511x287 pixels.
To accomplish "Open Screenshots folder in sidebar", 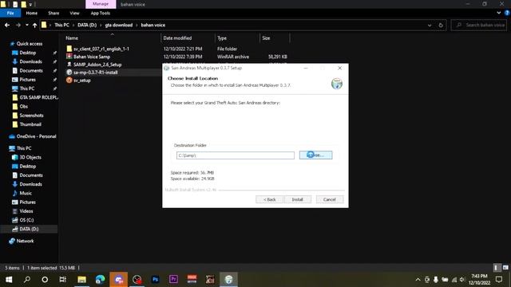I will click(31, 115).
